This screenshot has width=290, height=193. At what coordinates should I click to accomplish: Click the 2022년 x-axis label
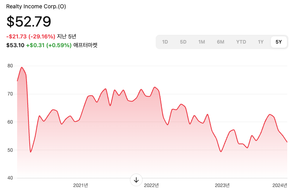click(x=151, y=185)
